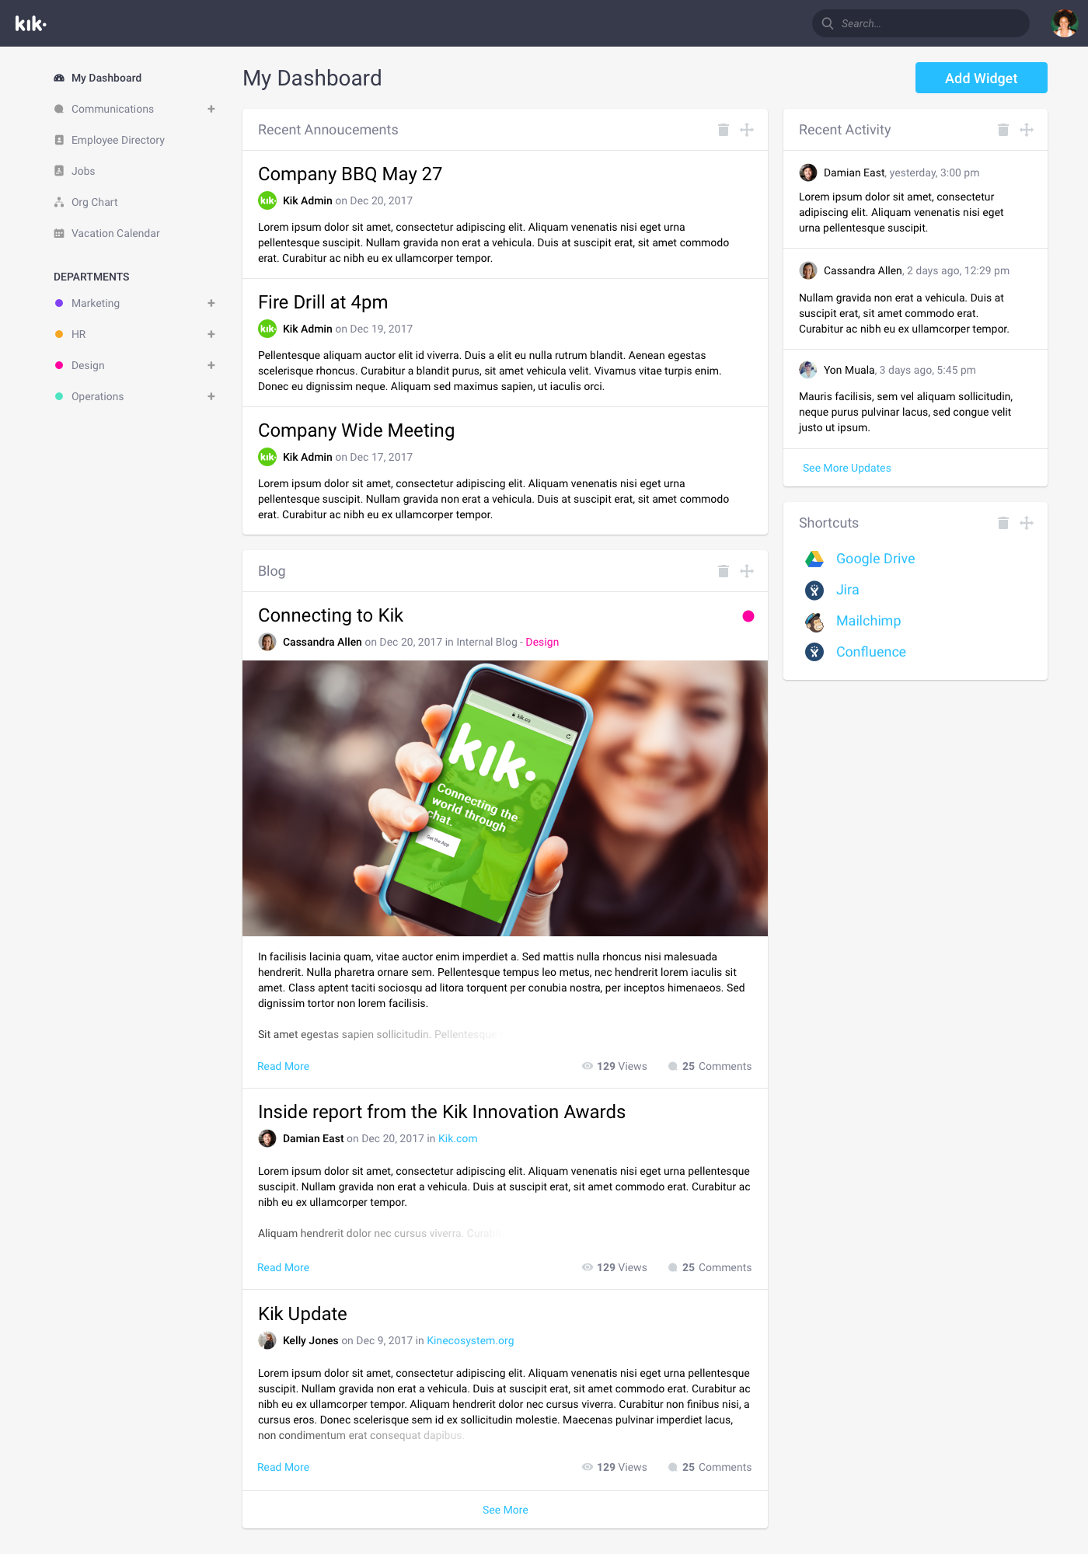Click the Add Widget button
The height and width of the screenshot is (1554, 1088).
(x=982, y=78)
